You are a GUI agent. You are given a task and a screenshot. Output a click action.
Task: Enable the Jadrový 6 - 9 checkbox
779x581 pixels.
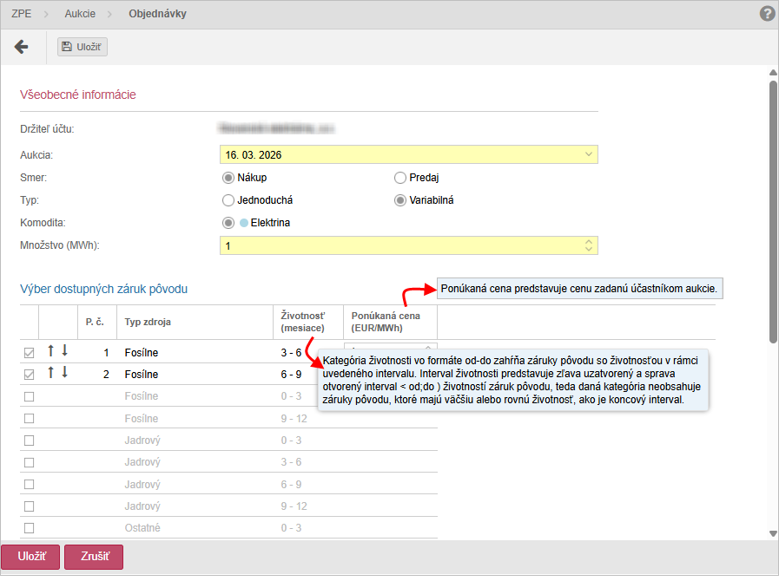pyautogui.click(x=30, y=485)
